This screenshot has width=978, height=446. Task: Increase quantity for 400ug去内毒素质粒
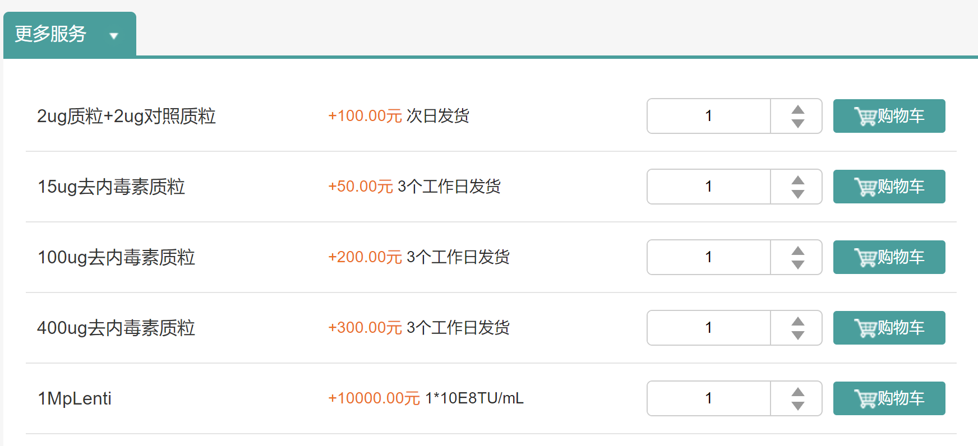click(x=797, y=321)
